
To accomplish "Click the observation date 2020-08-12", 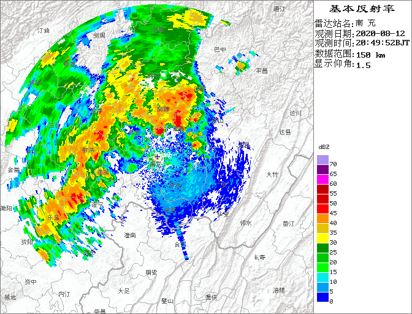I will click(x=380, y=33).
